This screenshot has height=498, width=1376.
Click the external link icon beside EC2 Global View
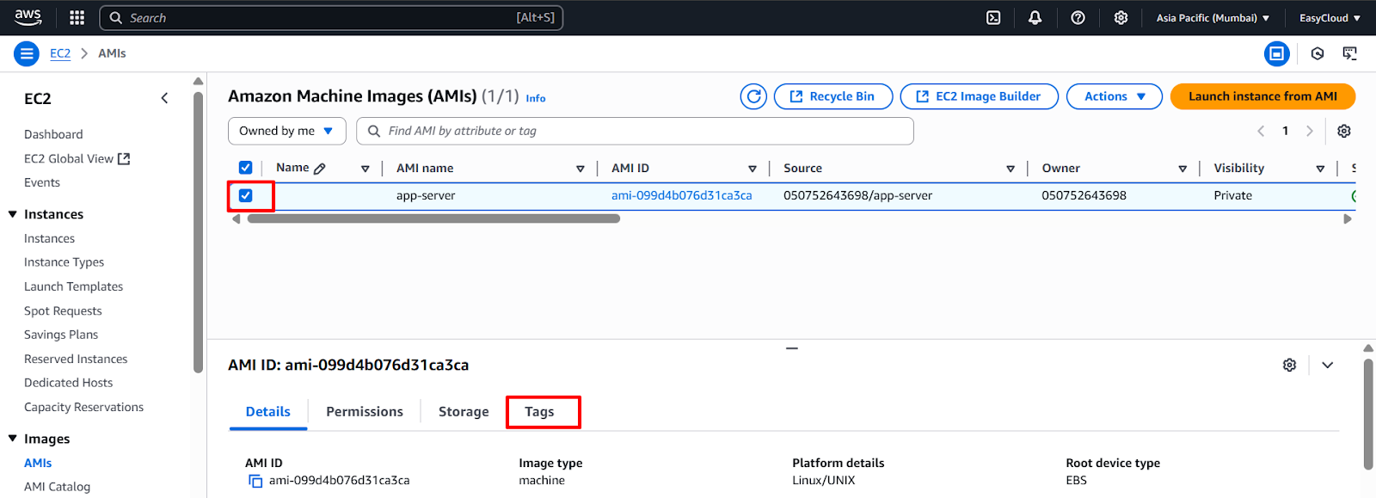124,158
